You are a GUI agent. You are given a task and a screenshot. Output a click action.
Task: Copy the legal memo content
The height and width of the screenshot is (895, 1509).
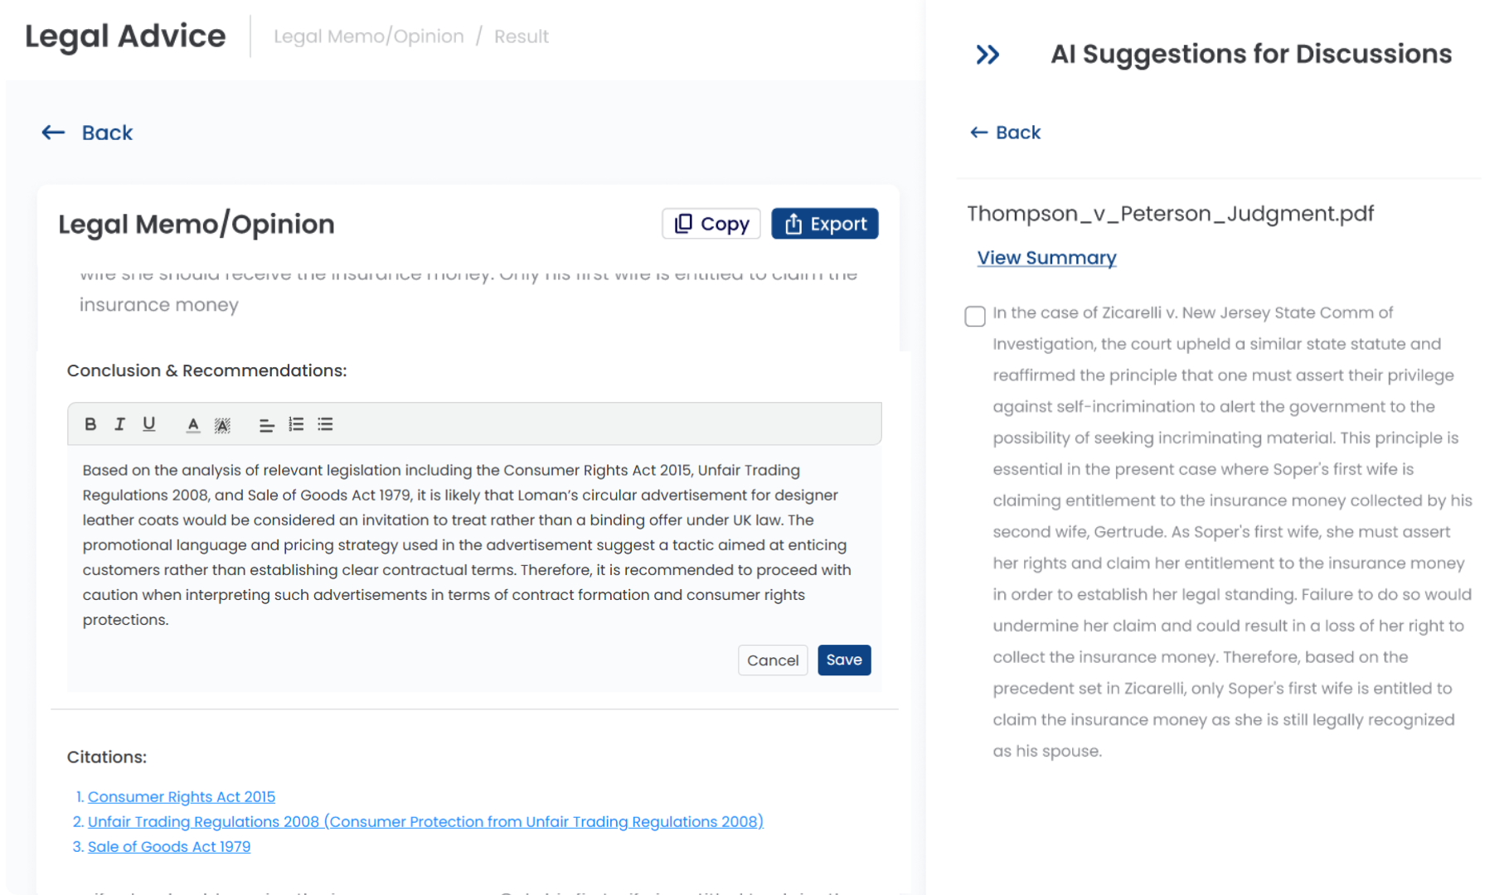[711, 224]
